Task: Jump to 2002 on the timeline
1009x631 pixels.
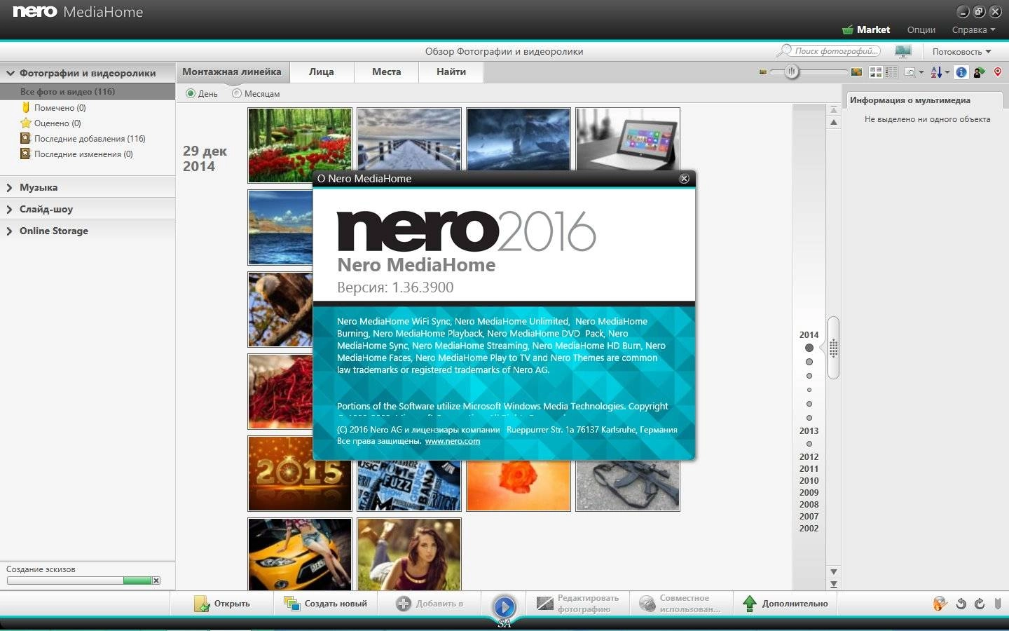Action: pyautogui.click(x=809, y=528)
